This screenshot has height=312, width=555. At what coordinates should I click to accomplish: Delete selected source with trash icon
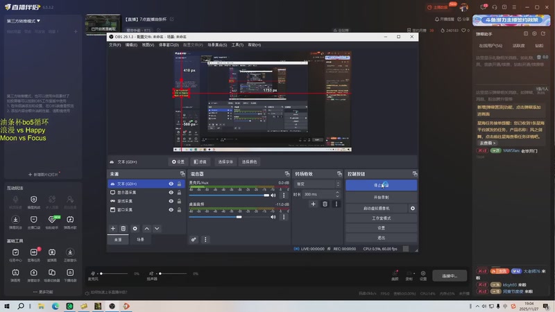pos(123,229)
